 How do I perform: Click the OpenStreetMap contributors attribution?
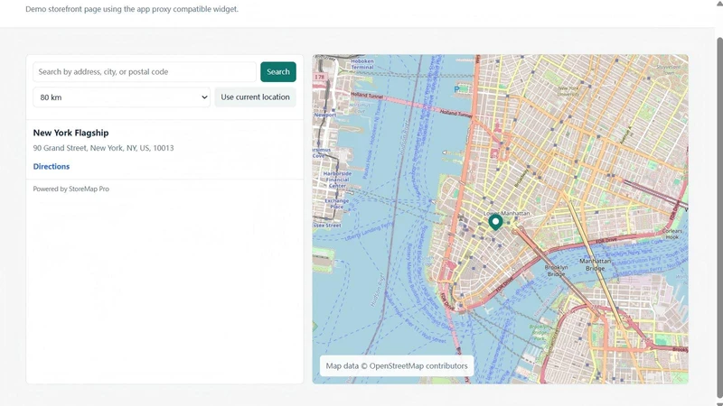(x=397, y=366)
